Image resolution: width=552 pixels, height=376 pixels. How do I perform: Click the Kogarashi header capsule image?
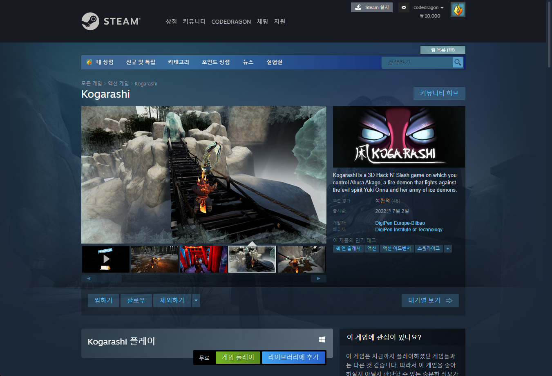pos(399,137)
